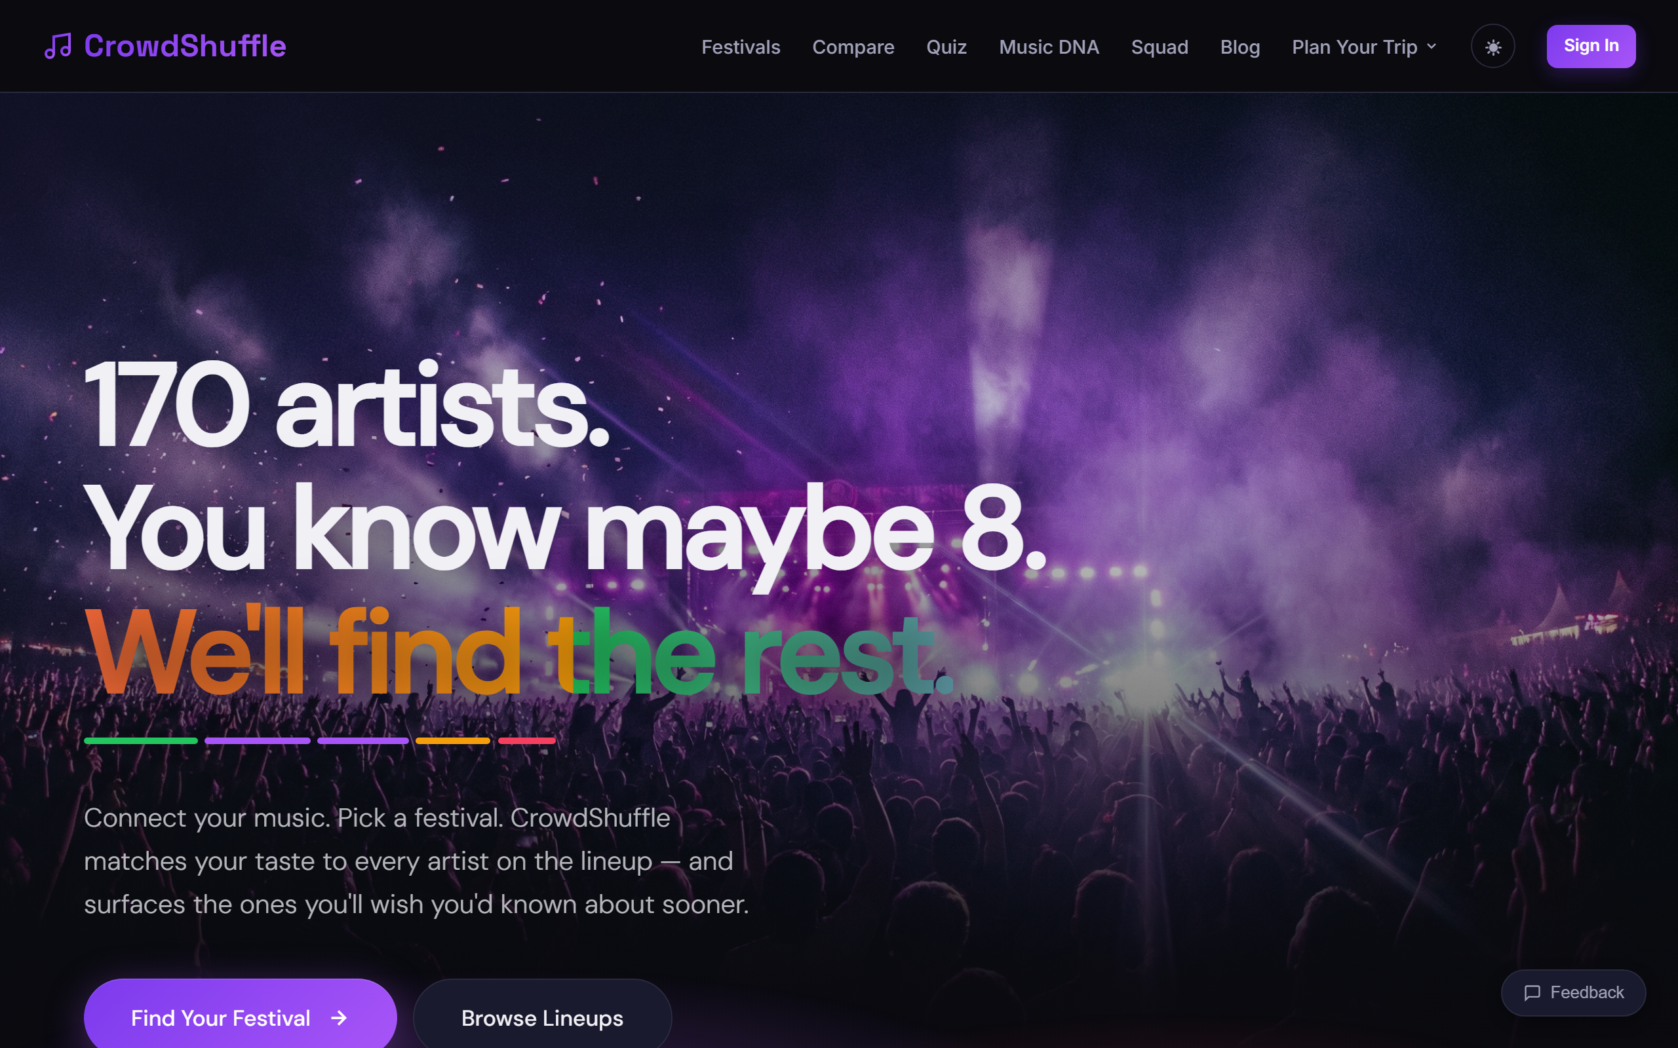The height and width of the screenshot is (1048, 1678).
Task: Open the Compare page from navbar
Action: [x=853, y=47]
